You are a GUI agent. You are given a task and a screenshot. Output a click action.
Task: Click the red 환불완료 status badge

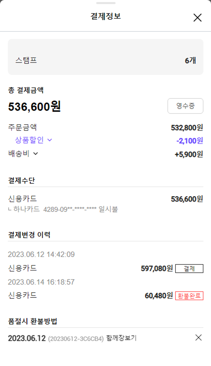(x=189, y=296)
